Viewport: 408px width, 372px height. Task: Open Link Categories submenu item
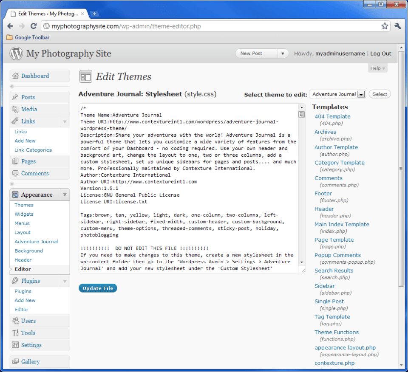(33, 150)
